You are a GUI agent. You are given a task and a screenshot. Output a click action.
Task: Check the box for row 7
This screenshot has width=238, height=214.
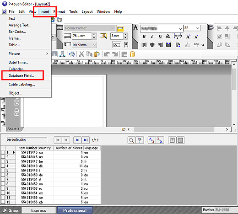tap(3, 179)
